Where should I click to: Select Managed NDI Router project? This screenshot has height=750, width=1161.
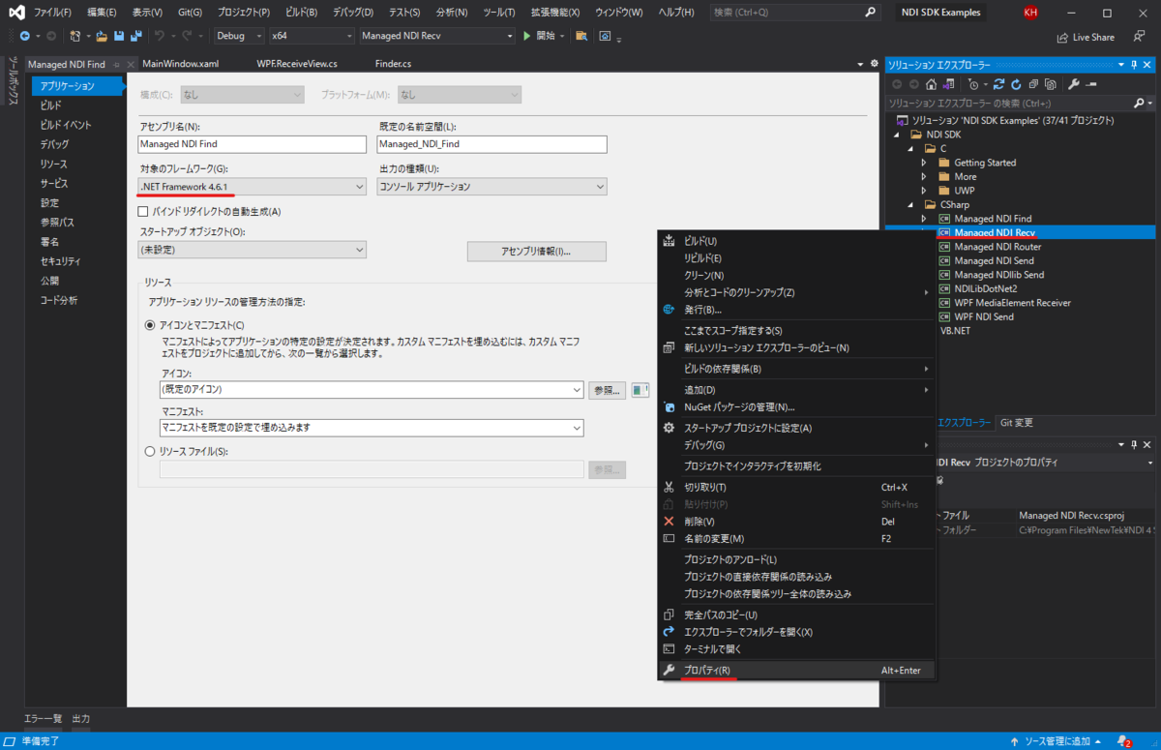pos(997,247)
